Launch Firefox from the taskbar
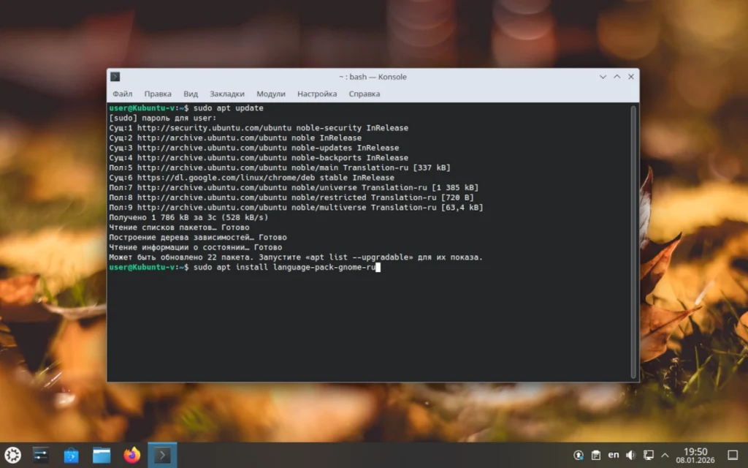 132,455
